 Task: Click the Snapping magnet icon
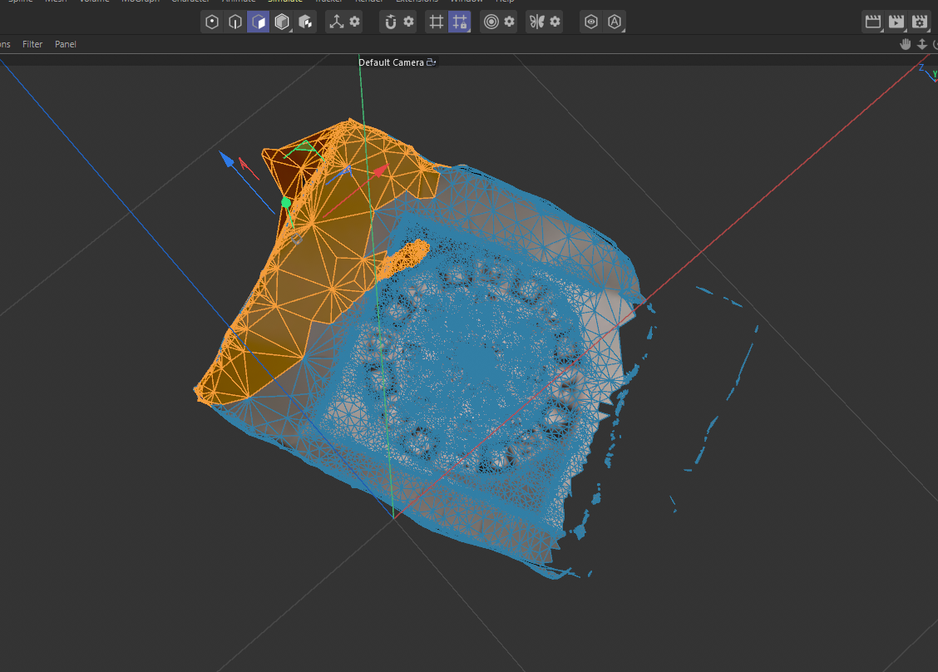pos(390,22)
